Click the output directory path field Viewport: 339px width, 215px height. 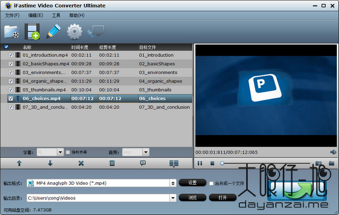98,198
